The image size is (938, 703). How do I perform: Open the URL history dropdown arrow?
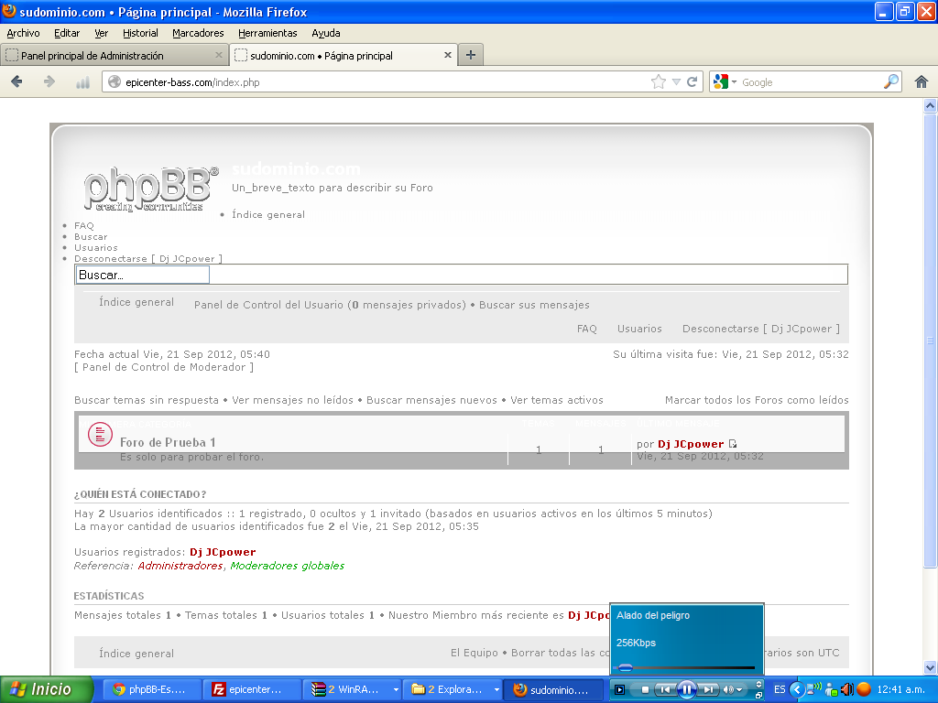pyautogui.click(x=676, y=81)
